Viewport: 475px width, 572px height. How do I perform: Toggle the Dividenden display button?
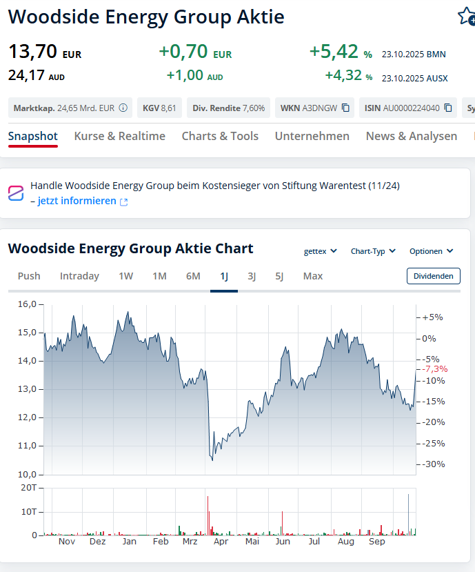tap(433, 276)
